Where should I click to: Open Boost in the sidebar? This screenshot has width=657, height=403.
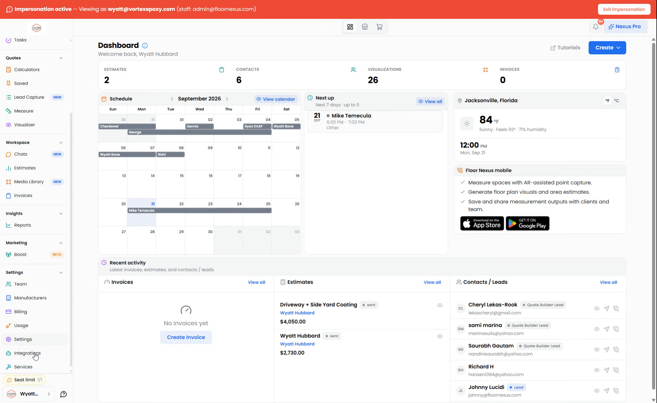(x=35, y=255)
